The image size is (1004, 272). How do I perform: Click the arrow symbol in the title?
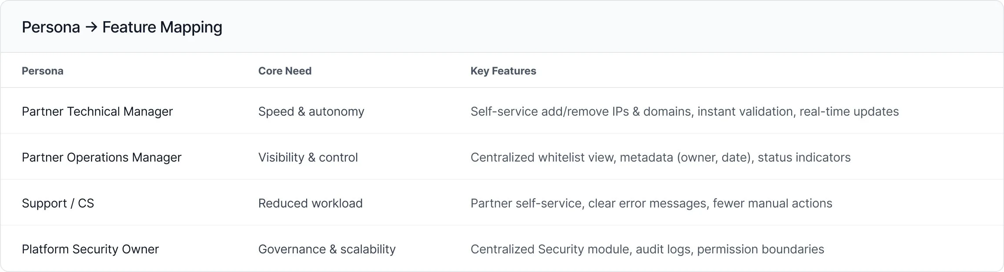(91, 27)
